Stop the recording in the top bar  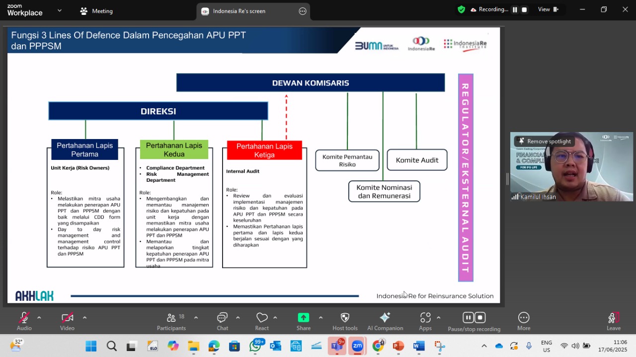pyautogui.click(x=524, y=9)
